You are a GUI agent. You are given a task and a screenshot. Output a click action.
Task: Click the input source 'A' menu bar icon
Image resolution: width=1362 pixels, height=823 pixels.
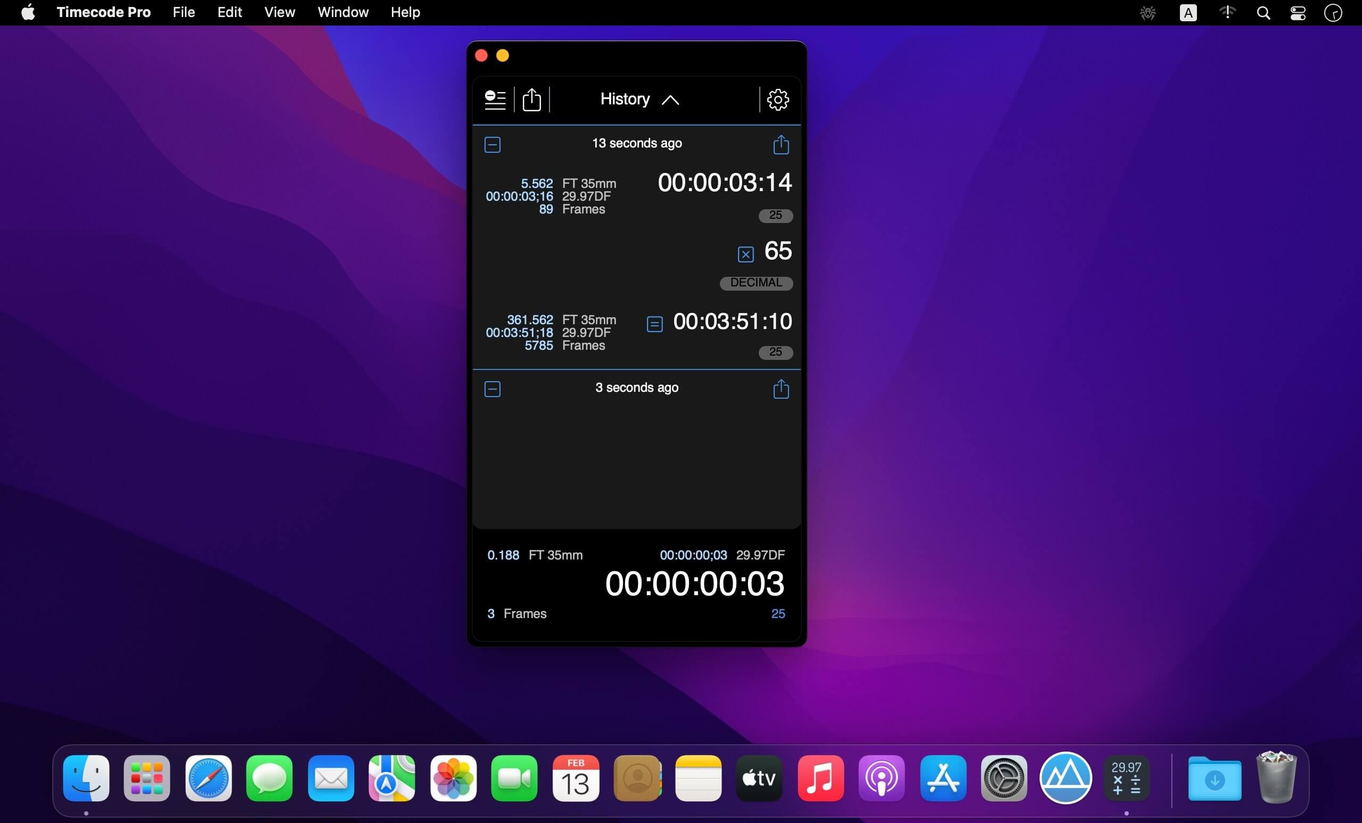pyautogui.click(x=1188, y=13)
